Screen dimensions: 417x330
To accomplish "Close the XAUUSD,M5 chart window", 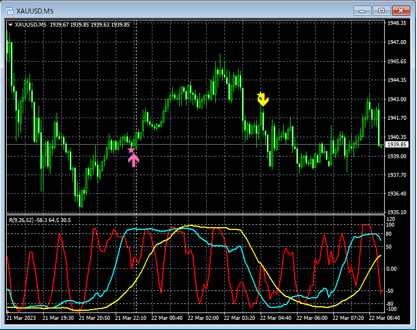I will [401, 11].
